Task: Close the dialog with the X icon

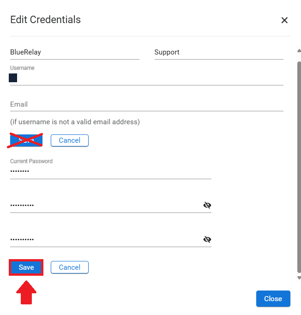Action: pos(284,20)
